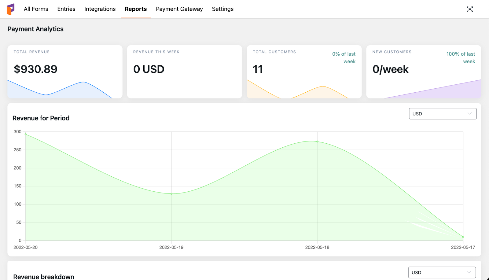Open the All Forms tab
Image resolution: width=489 pixels, height=280 pixels.
[x=36, y=9]
